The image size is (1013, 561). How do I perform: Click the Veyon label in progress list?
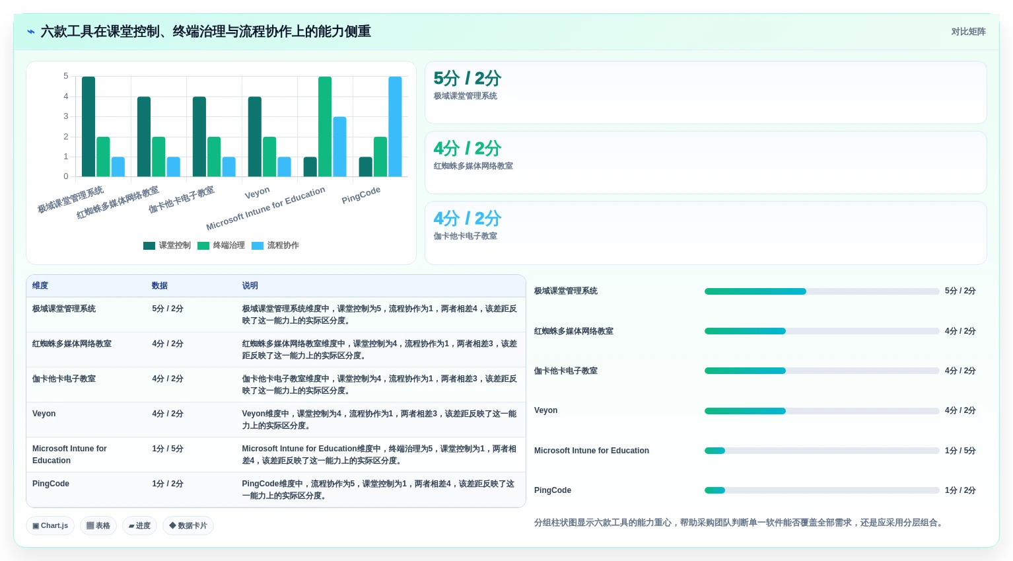(545, 411)
